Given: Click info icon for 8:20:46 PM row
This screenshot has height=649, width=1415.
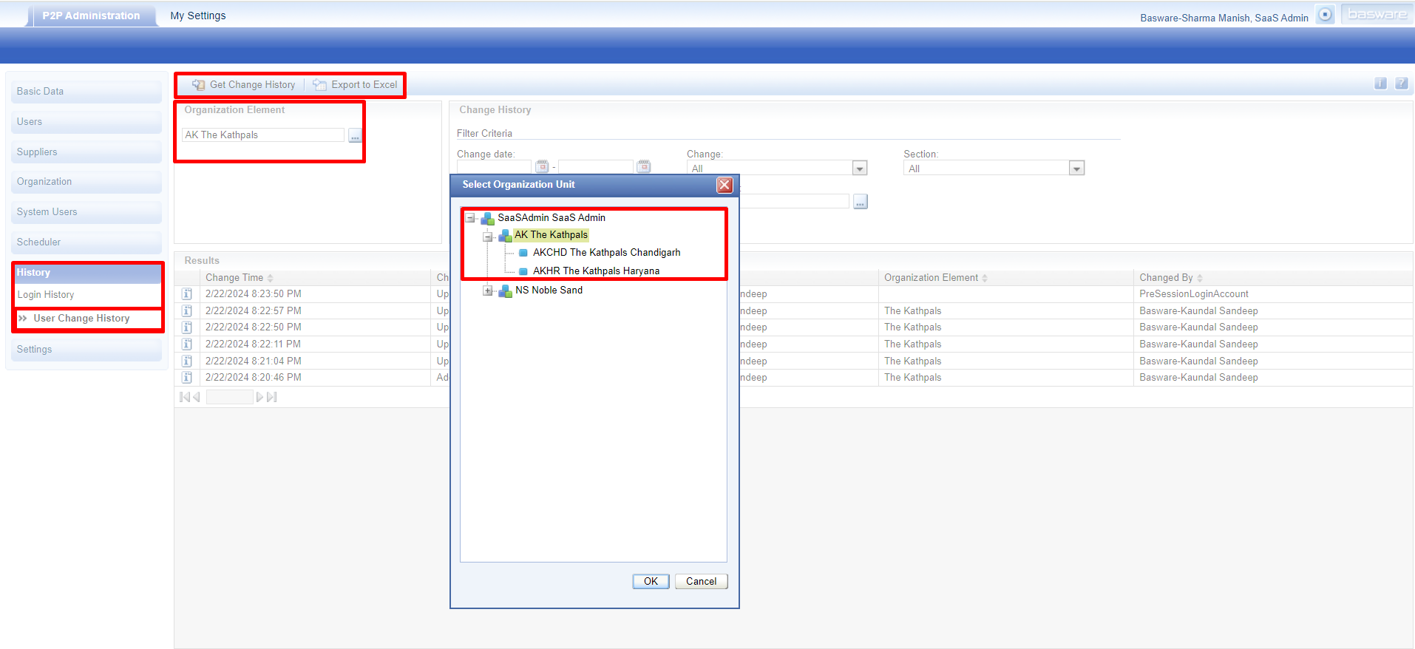Looking at the screenshot, I should tap(187, 378).
